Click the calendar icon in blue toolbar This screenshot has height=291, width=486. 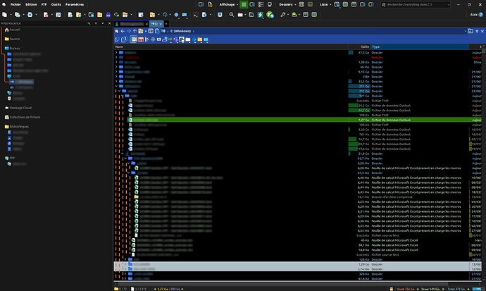[x=141, y=39]
